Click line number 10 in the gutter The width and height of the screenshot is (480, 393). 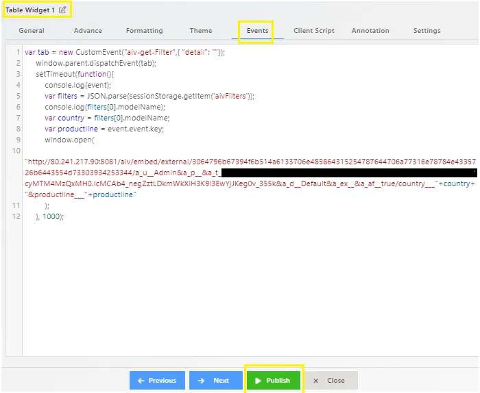(16, 151)
